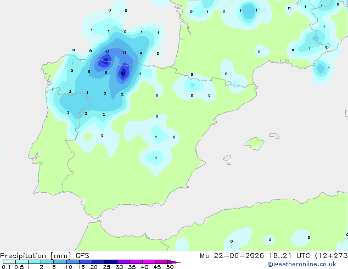Click the '23' precipitation value on the map
Image resolution: width=348 pixels, height=269 pixels.
[123, 73]
